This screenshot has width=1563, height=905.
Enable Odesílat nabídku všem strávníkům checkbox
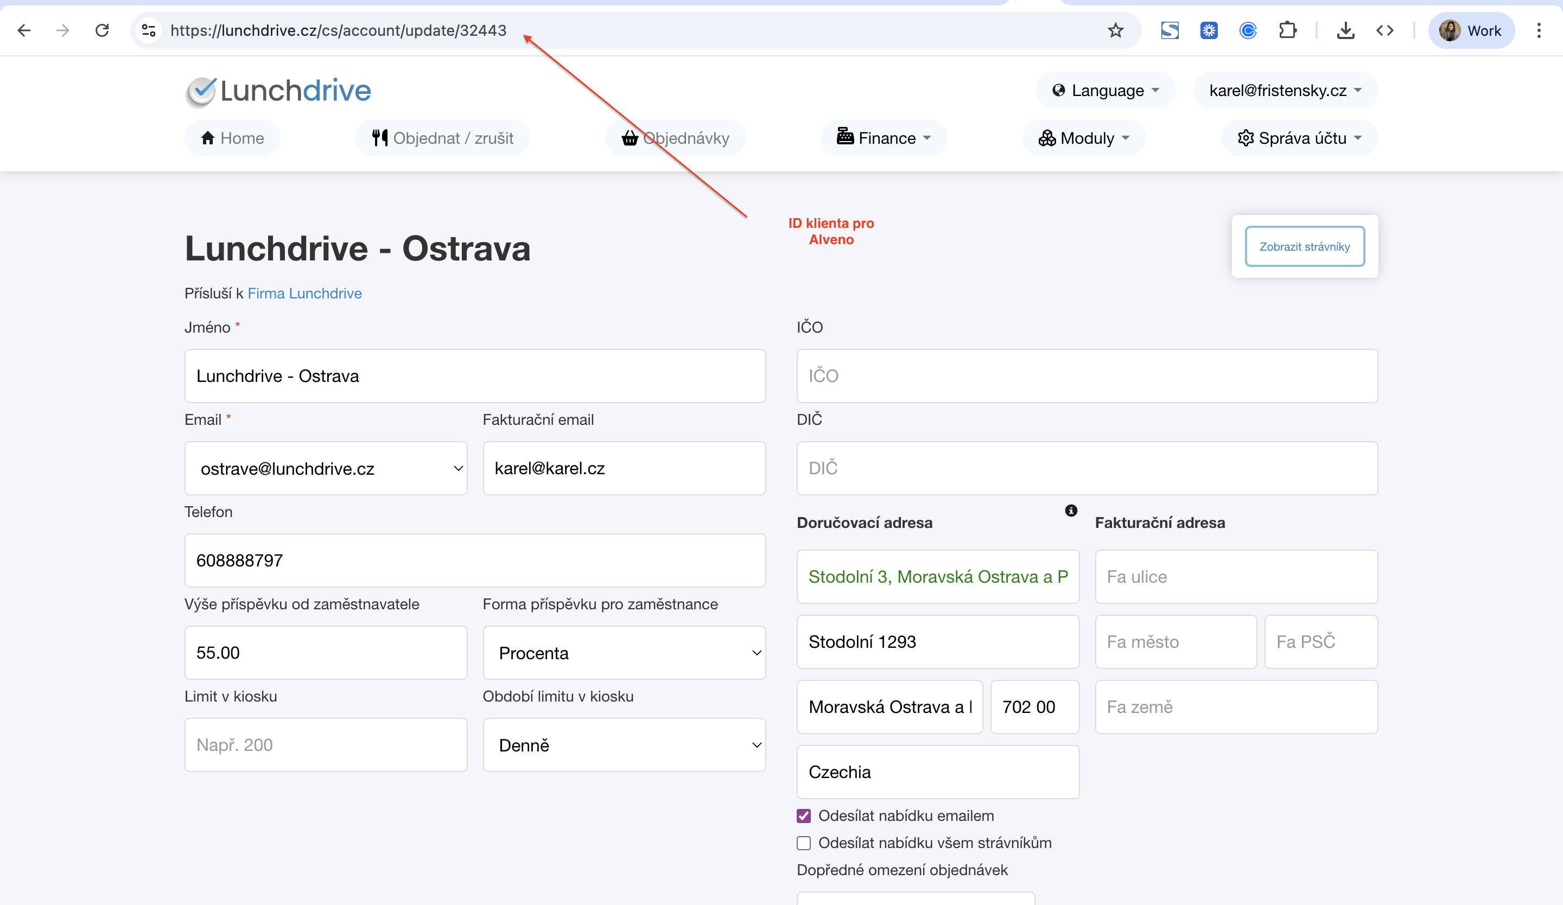[x=804, y=843]
